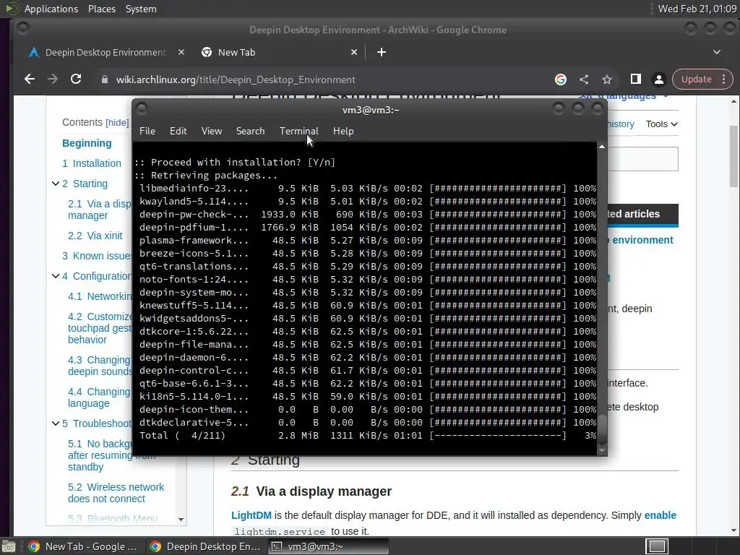
Task: Click the terminal window menu button
Action: (142, 109)
